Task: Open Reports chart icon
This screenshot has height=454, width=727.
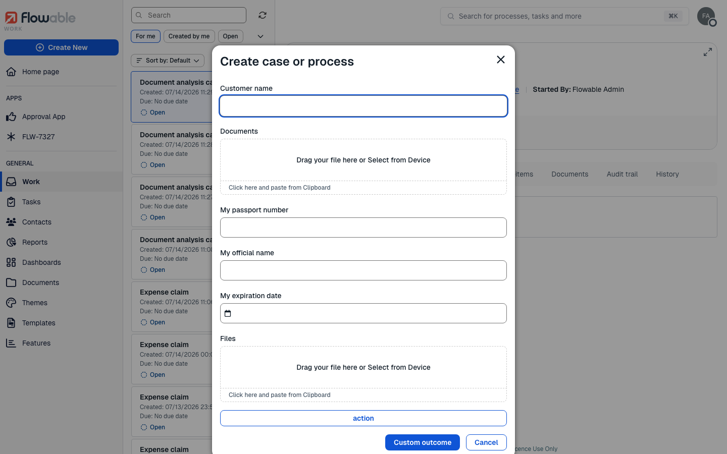Action: pos(11,242)
